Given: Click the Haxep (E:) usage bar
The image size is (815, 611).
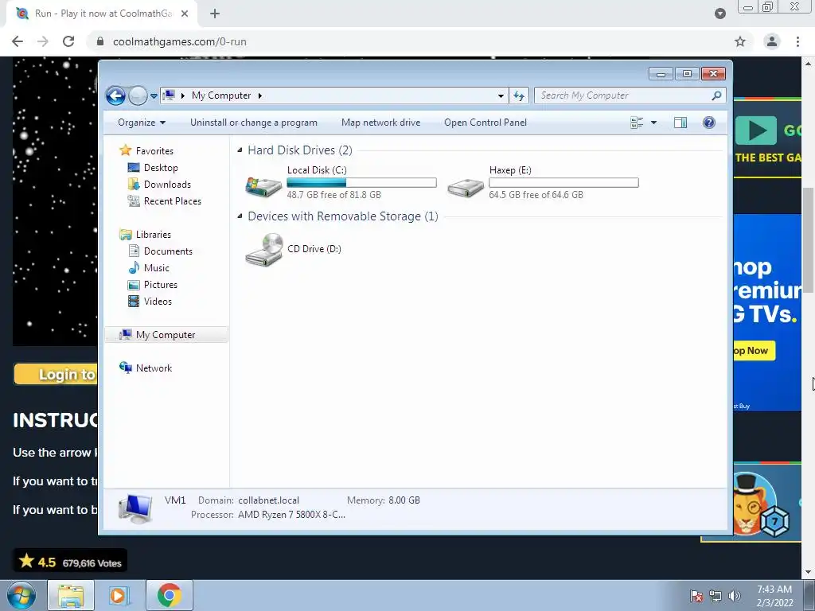Looking at the screenshot, I should coord(563,182).
